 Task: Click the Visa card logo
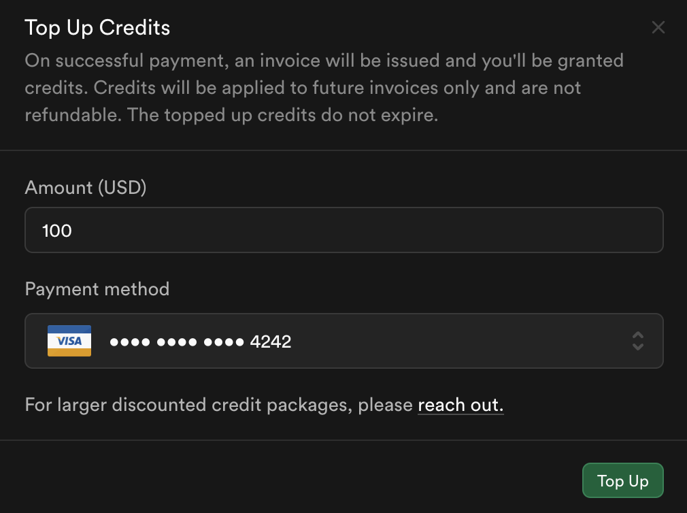coord(69,341)
